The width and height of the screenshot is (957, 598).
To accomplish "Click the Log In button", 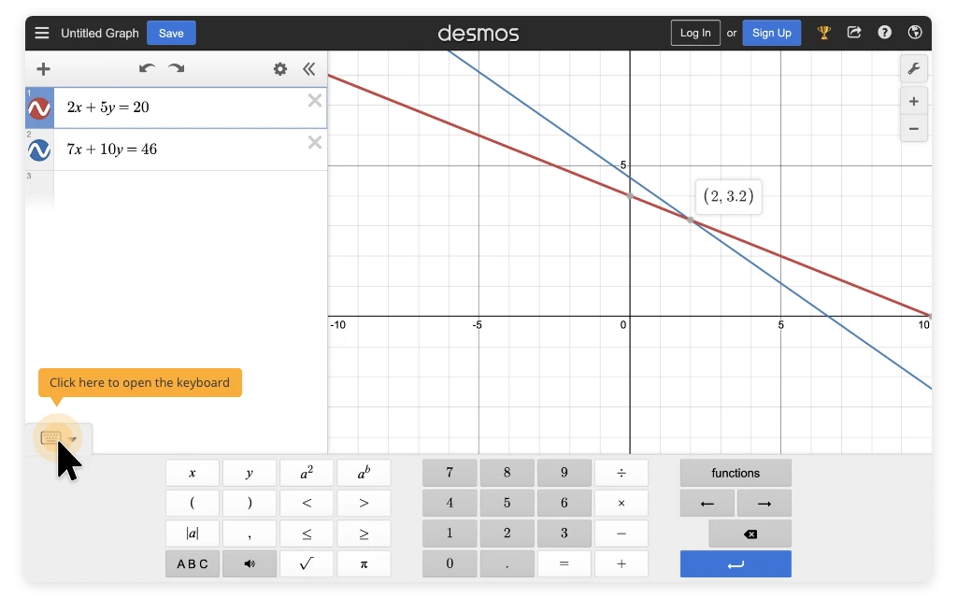I will tap(695, 33).
